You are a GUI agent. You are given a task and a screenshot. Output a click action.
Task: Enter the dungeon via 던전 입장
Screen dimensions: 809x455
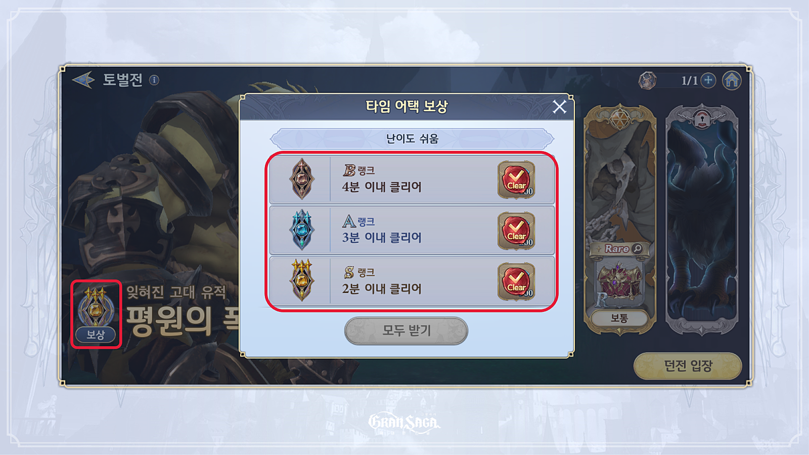688,366
